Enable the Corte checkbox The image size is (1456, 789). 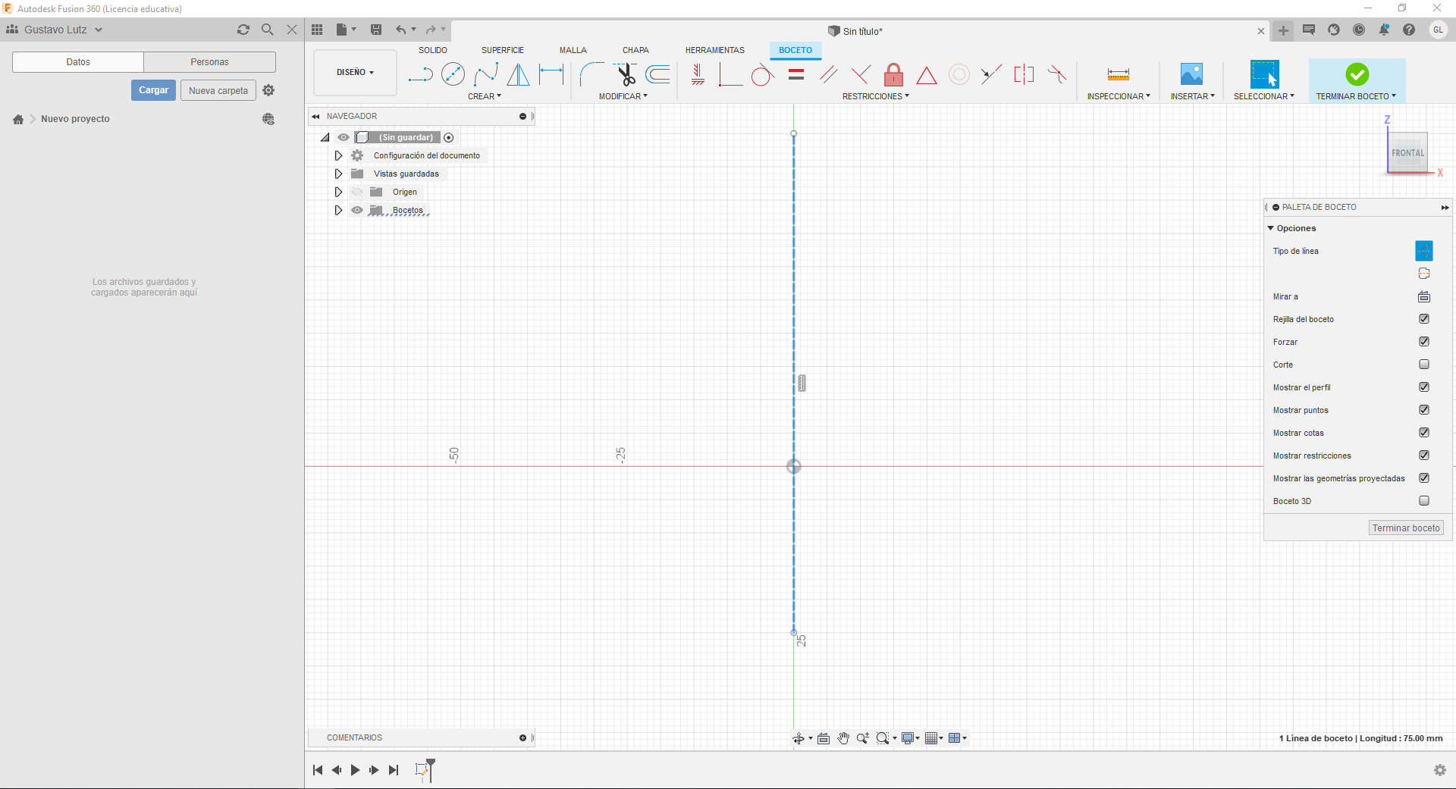(1424, 365)
